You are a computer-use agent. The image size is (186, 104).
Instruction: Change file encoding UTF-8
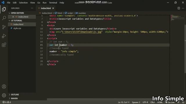point(145,102)
